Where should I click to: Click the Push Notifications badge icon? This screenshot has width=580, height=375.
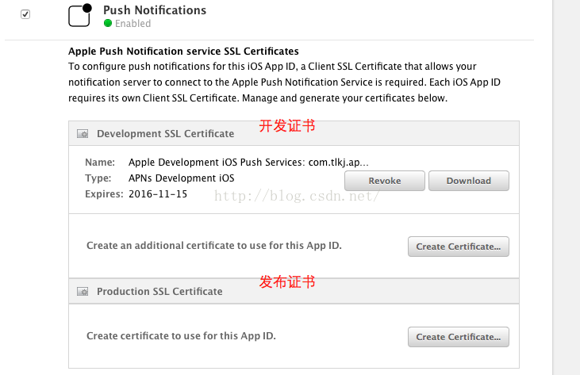tap(80, 15)
